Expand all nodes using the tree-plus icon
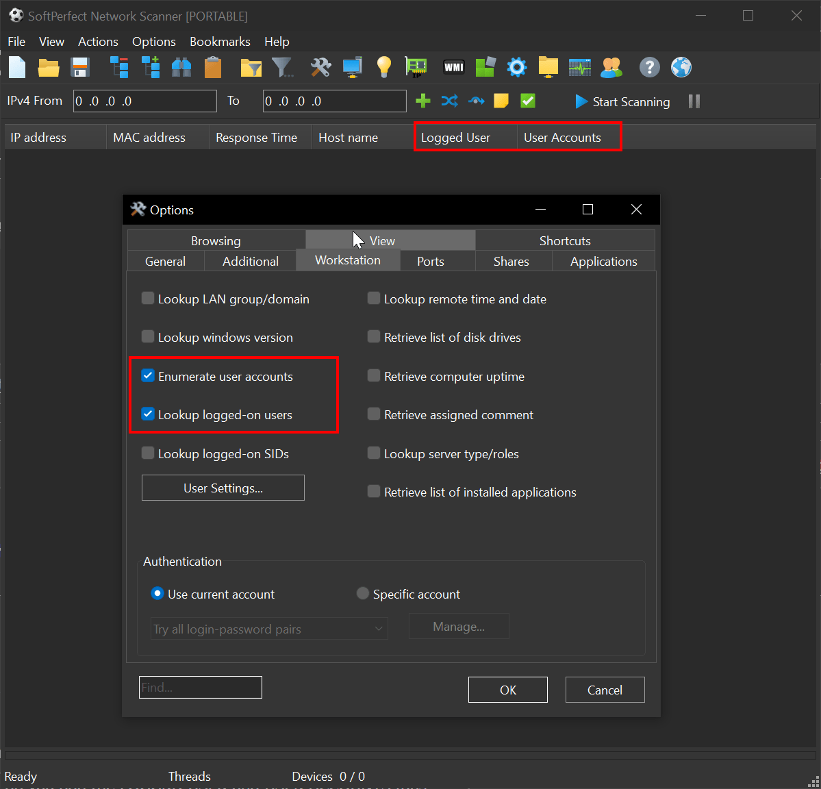Screen dimensions: 821x789 [151, 68]
